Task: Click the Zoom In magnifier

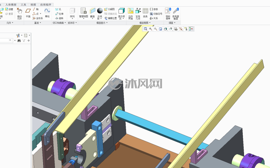Action: (150, 29)
